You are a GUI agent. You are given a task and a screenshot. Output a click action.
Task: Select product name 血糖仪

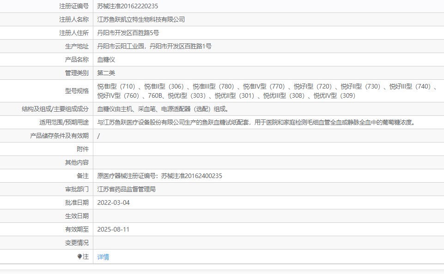pos(106,60)
